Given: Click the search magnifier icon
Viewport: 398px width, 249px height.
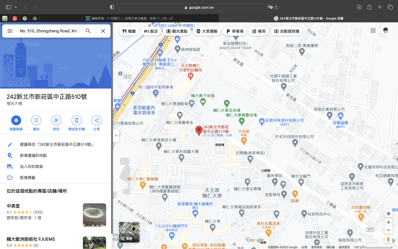Looking at the screenshot, I should tap(88, 31).
